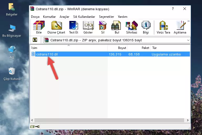Open the Açıklama comment tool

coord(180,27)
